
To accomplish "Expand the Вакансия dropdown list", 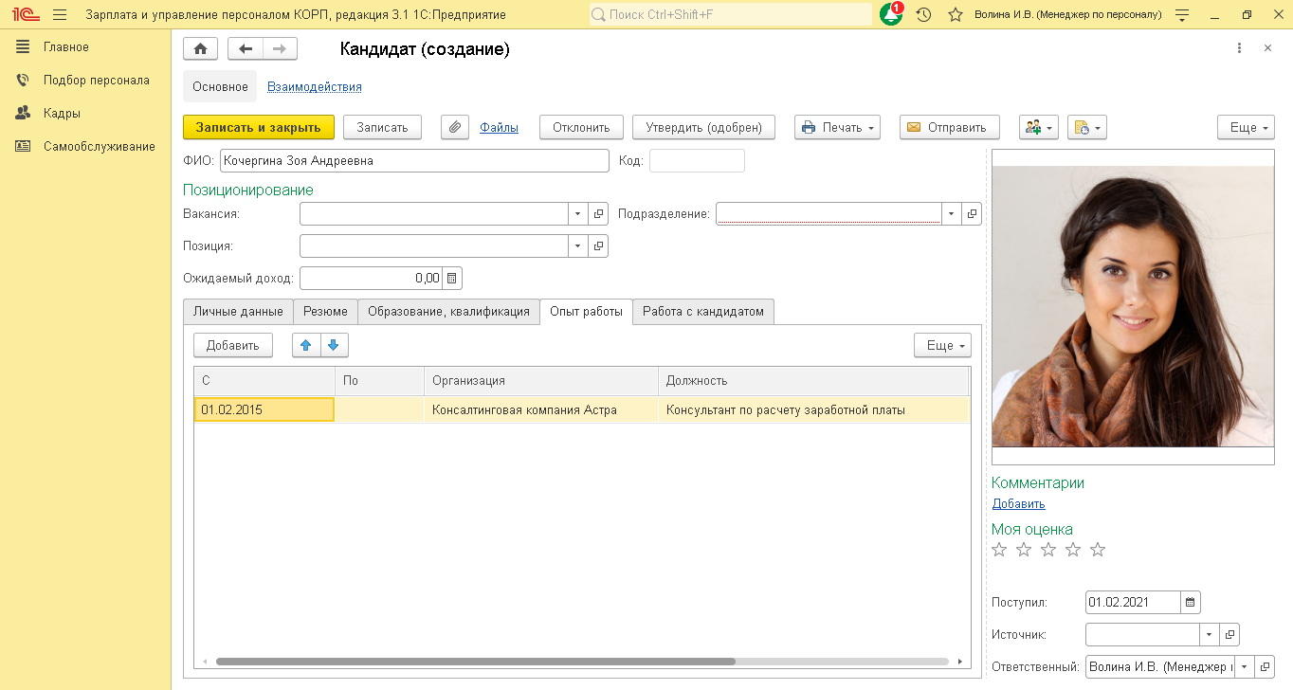I will pyautogui.click(x=578, y=214).
